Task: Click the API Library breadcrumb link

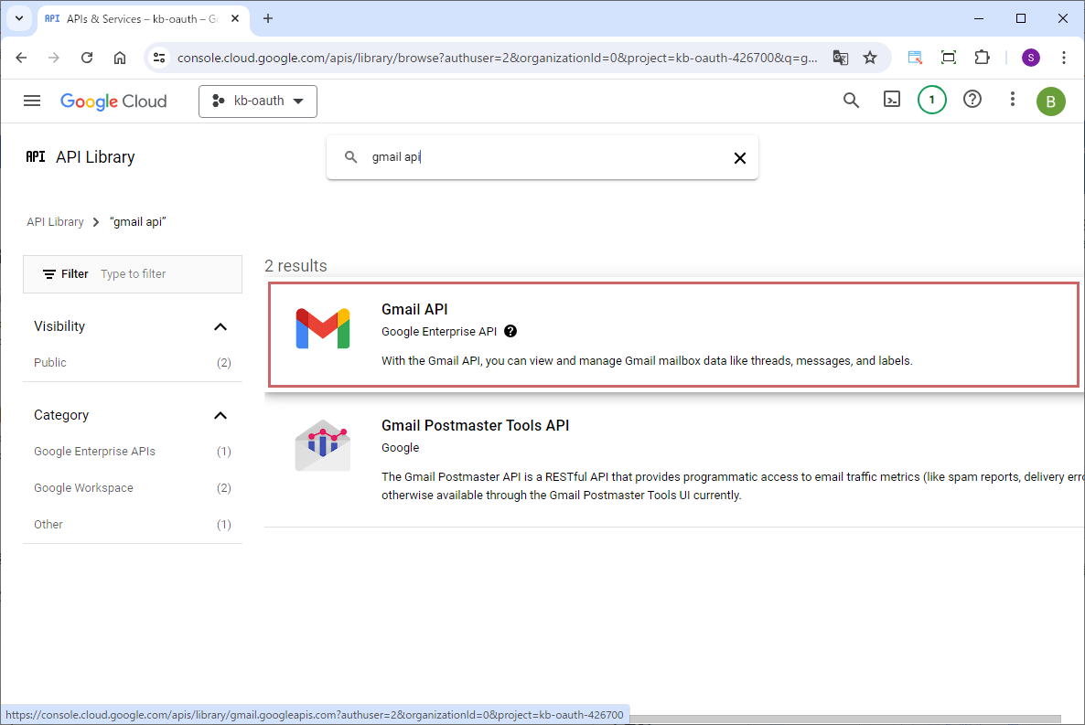Action: (55, 222)
